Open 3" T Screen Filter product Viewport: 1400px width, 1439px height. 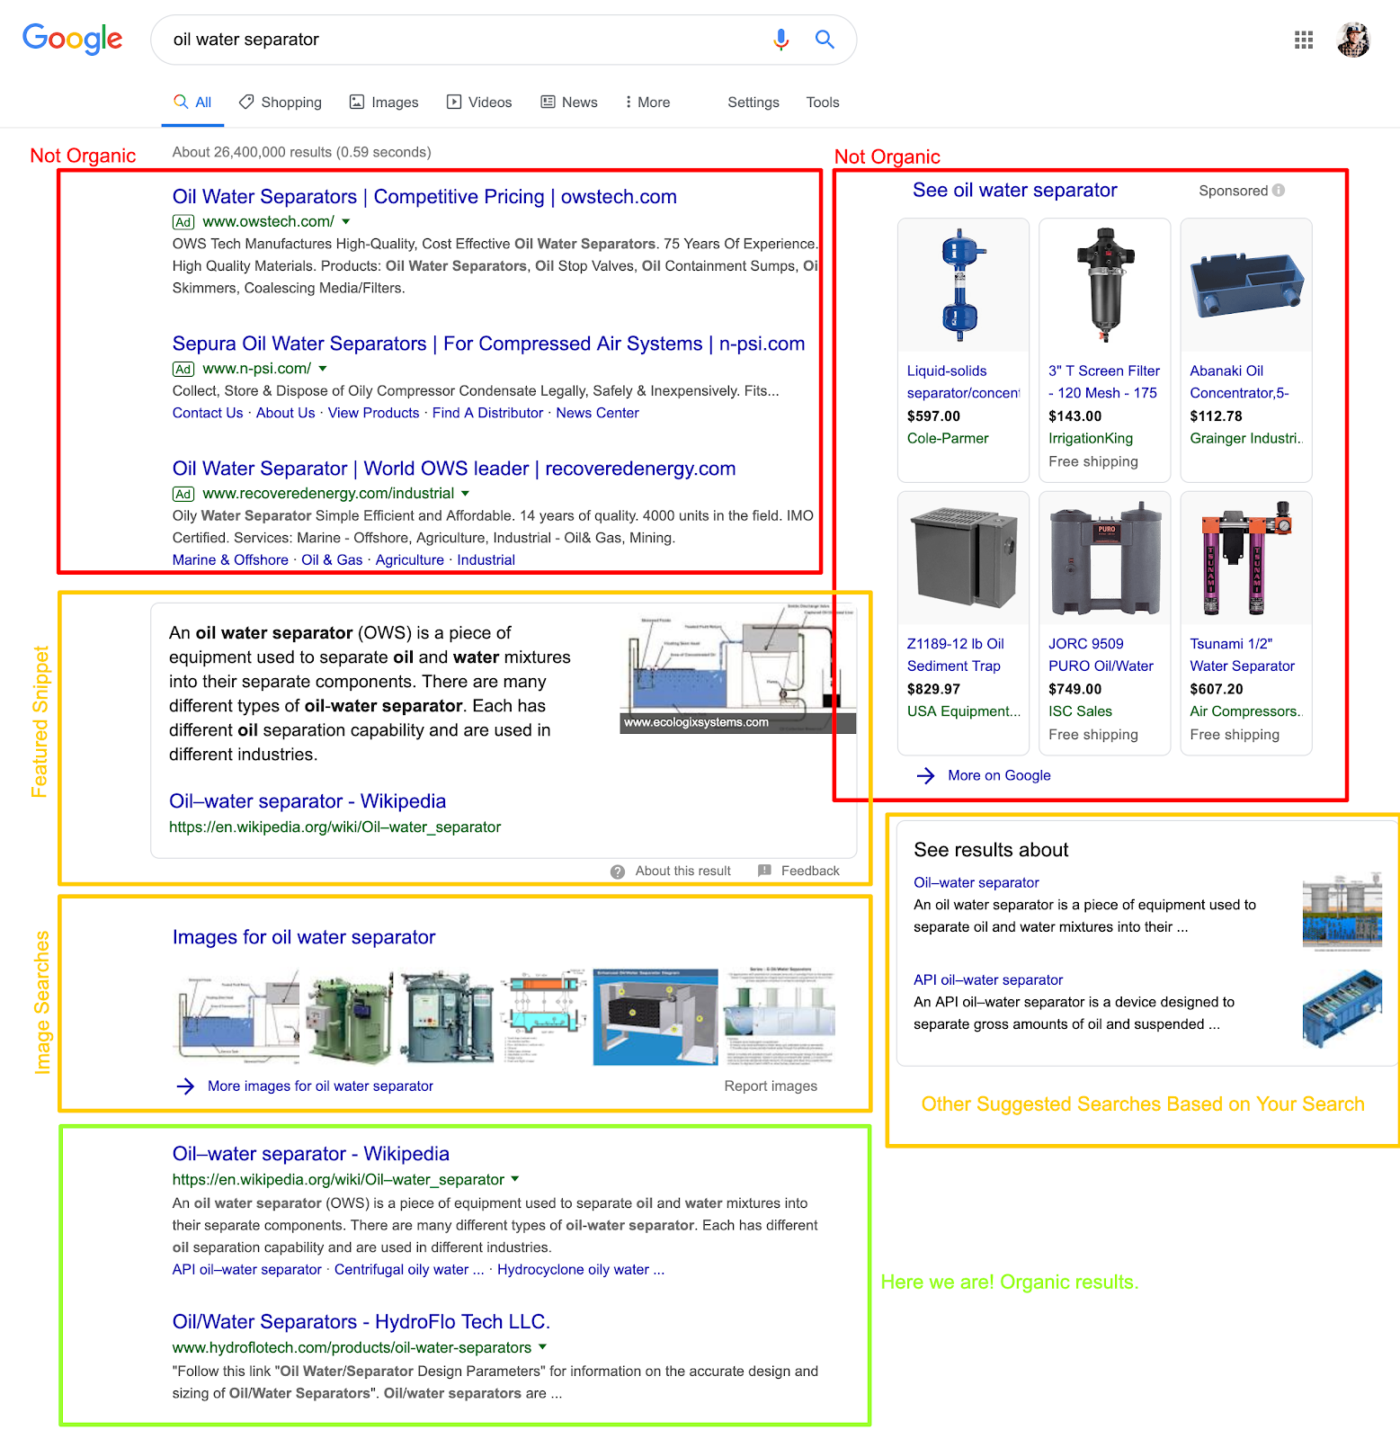coord(1104,350)
